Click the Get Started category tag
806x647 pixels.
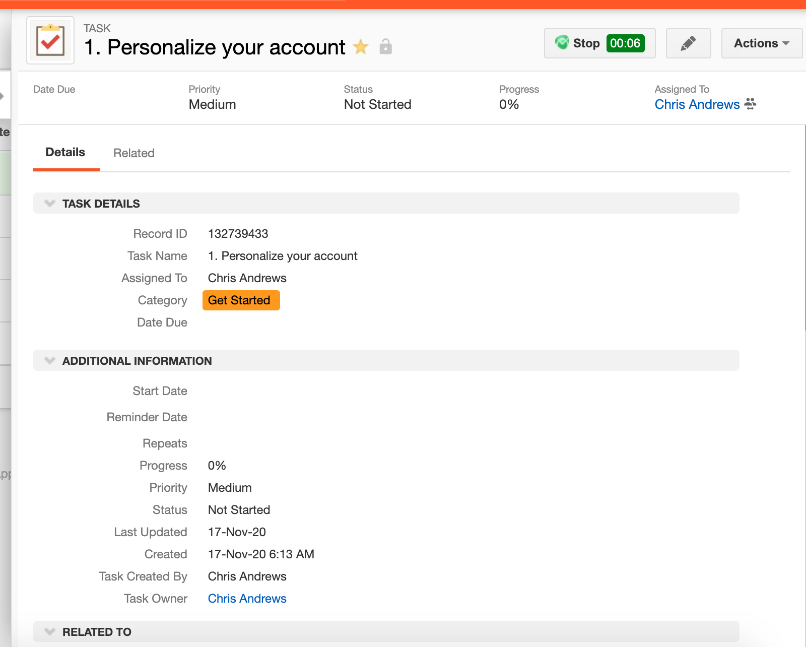(x=241, y=300)
